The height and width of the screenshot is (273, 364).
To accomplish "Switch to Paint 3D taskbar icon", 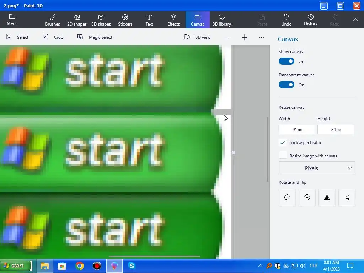I will pos(114,266).
